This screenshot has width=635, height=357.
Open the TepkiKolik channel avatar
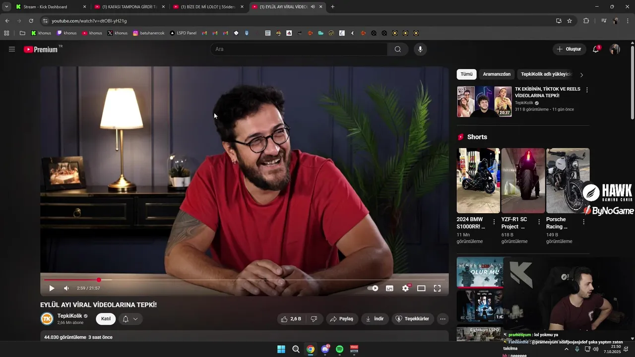click(x=47, y=319)
